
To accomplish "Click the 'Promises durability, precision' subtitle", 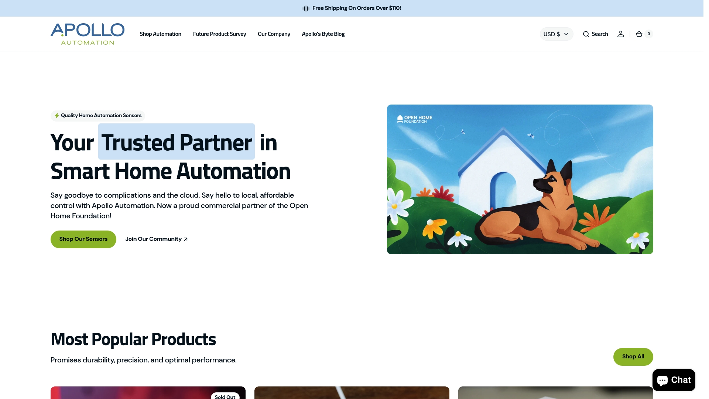I will coord(143,360).
